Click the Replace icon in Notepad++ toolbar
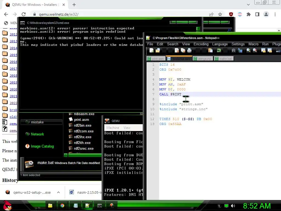Screen dimensions: 281x211 pyautogui.click(x=240, y=51)
